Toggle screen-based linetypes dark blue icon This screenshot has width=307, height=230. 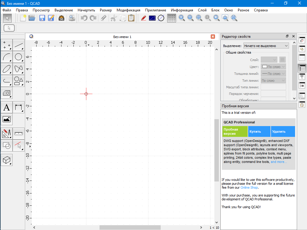point(152,18)
